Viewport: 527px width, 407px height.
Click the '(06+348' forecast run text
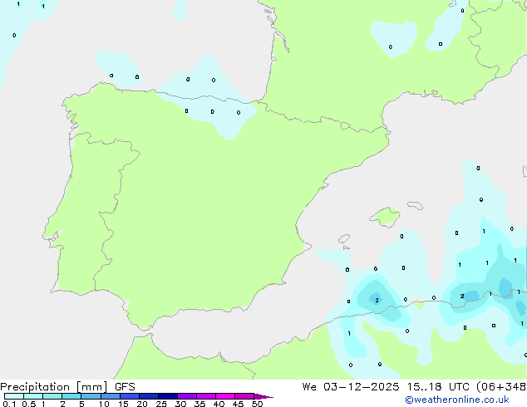coord(501,387)
